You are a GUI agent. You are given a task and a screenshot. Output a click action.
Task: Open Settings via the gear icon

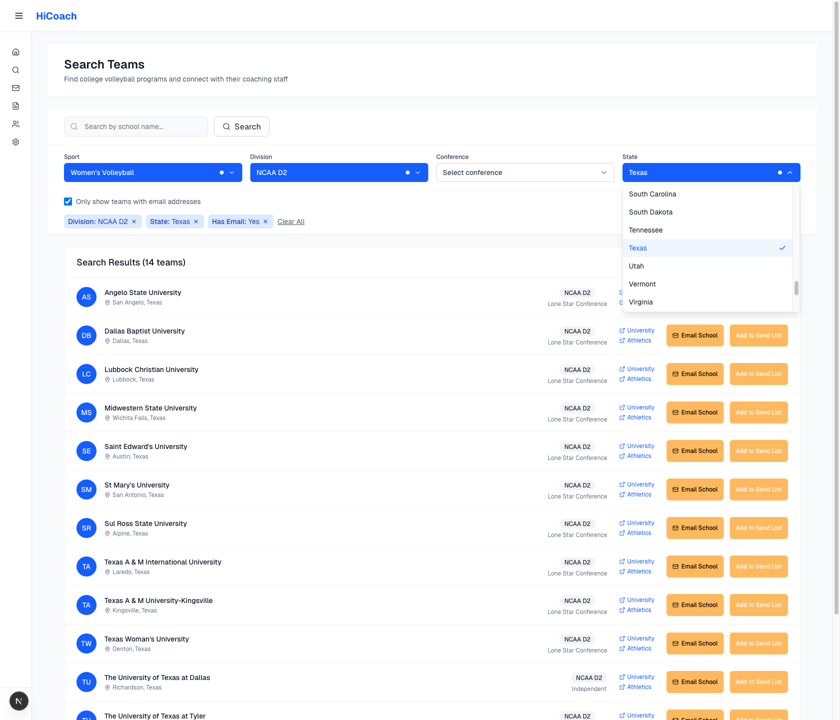(15, 142)
